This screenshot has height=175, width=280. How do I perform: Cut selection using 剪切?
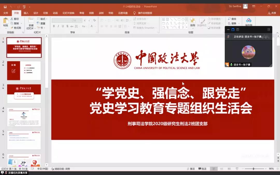pyautogui.click(x=15, y=19)
